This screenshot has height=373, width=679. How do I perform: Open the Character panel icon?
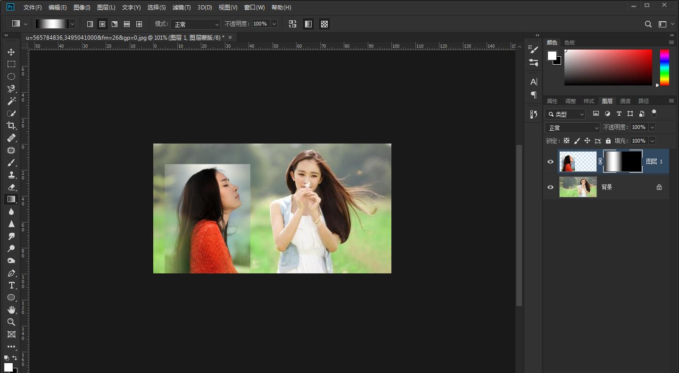(534, 82)
